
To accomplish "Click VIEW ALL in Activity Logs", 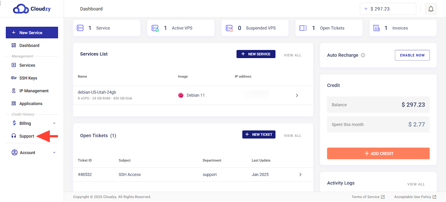I will click(416, 184).
